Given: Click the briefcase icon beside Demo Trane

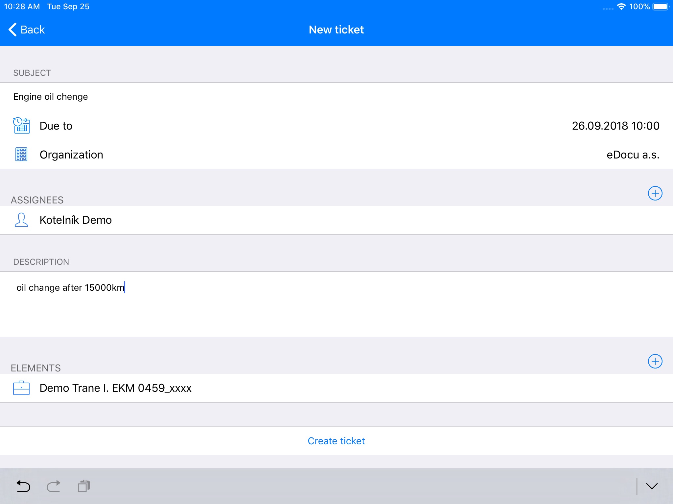Looking at the screenshot, I should [21, 388].
